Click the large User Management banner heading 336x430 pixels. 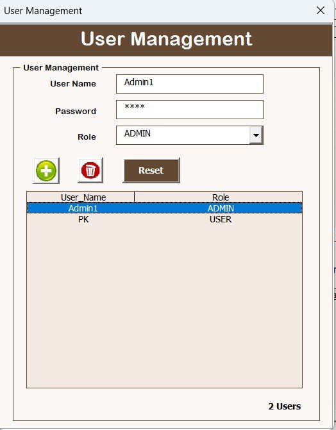(166, 38)
